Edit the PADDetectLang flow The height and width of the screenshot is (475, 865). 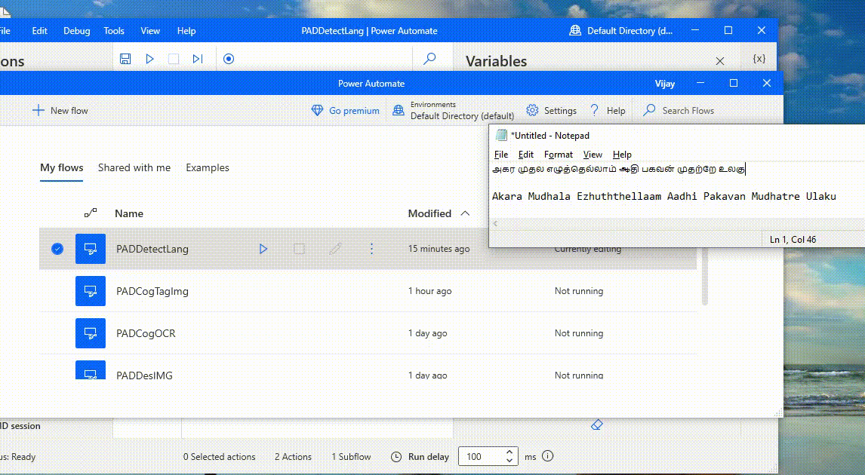[335, 249]
